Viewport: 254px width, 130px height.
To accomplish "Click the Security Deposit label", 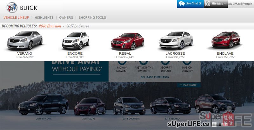I will click(166, 69).
